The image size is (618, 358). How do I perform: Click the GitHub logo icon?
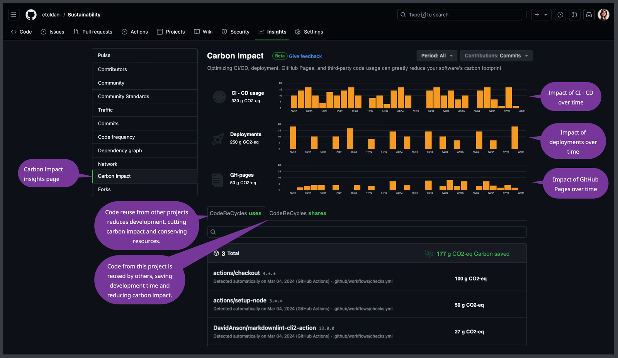coord(31,15)
